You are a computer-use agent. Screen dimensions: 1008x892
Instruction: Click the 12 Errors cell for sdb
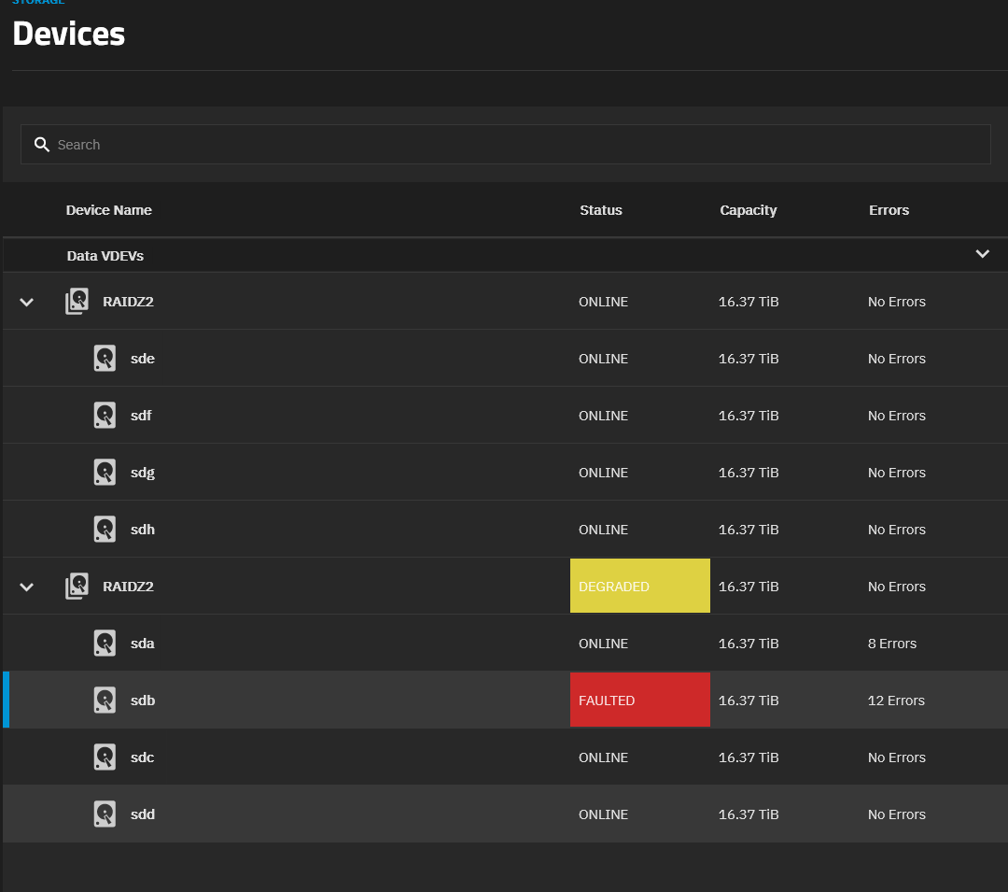(x=896, y=701)
